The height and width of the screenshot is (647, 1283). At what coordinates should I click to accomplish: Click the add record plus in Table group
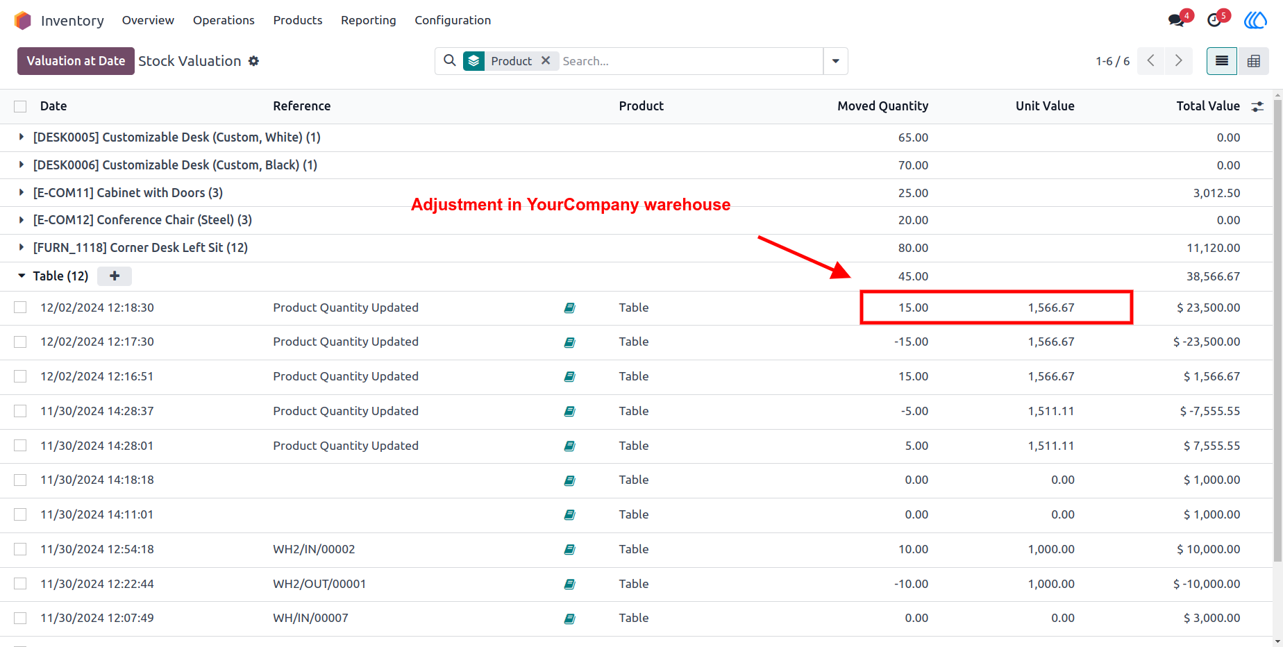click(115, 276)
